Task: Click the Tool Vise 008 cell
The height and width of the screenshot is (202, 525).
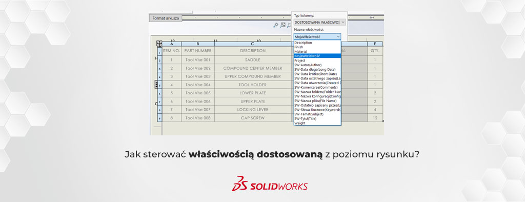Action: (x=198, y=118)
